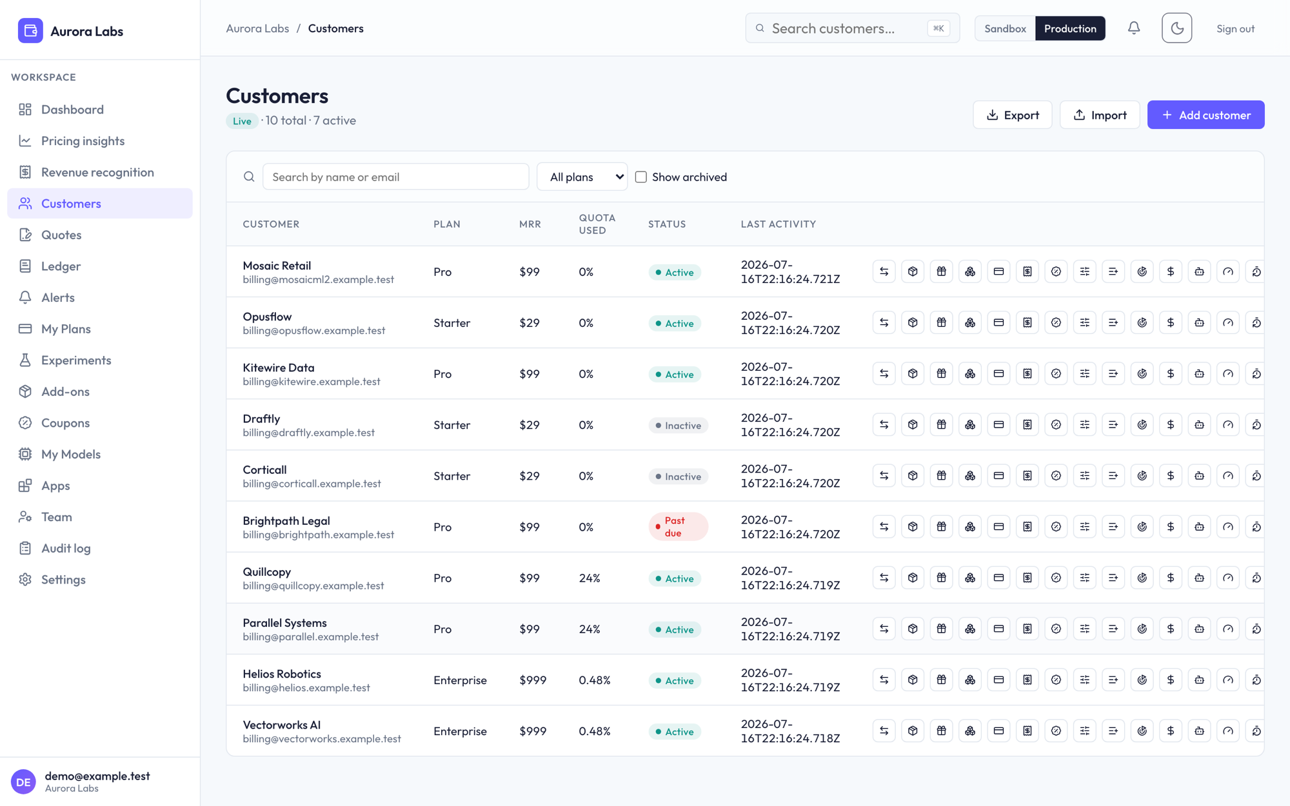
Task: Click the gift icon for Corticall
Action: tap(942, 475)
